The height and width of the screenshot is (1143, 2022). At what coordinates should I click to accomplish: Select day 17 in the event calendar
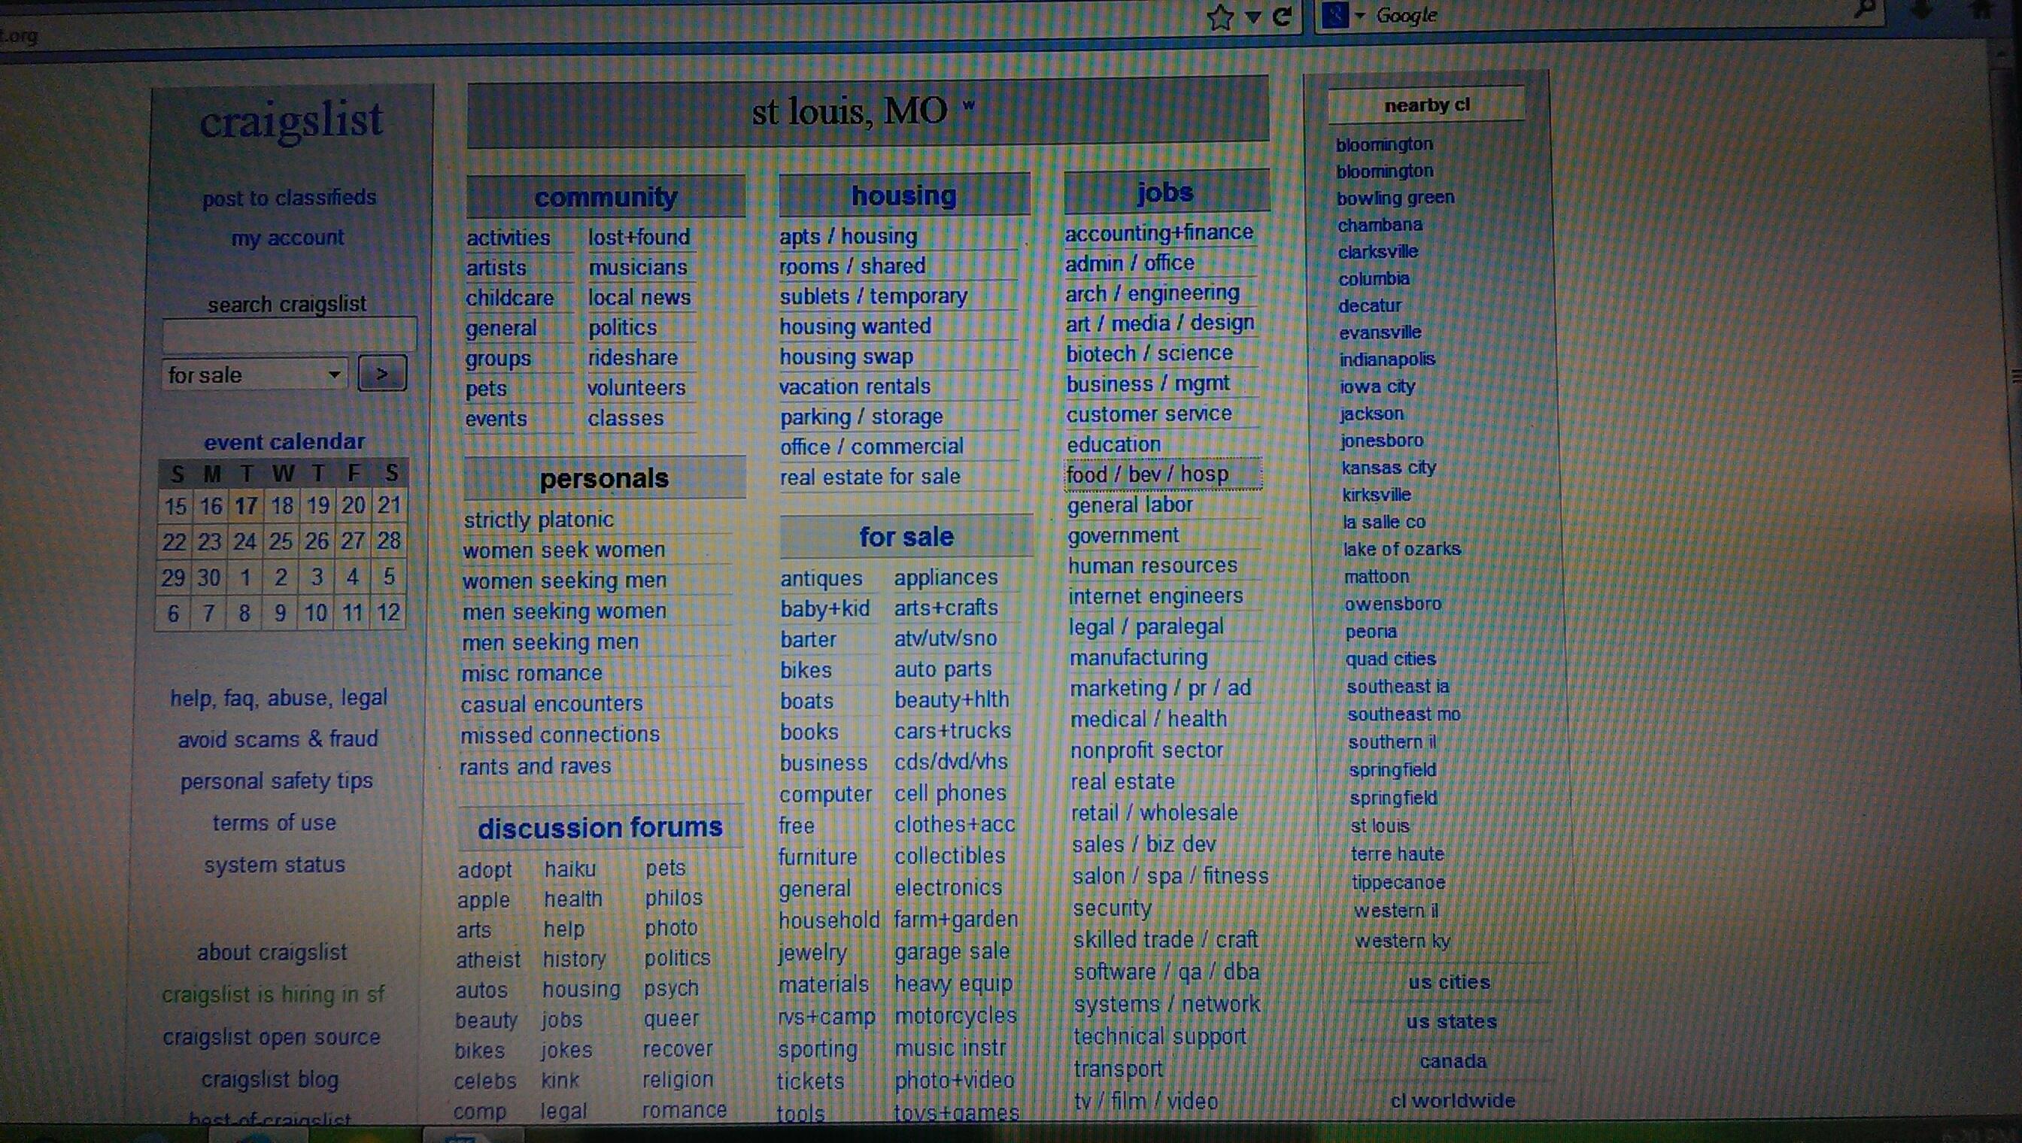(x=246, y=506)
